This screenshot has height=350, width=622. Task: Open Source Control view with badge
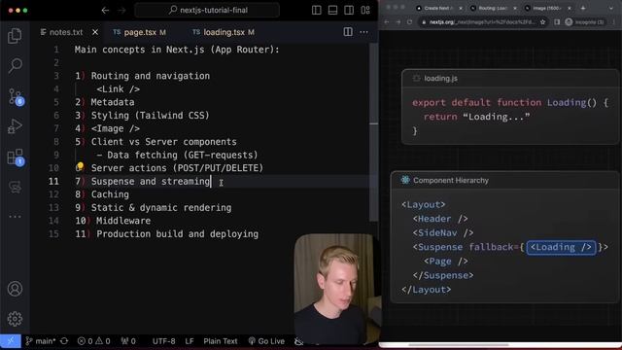[16, 96]
